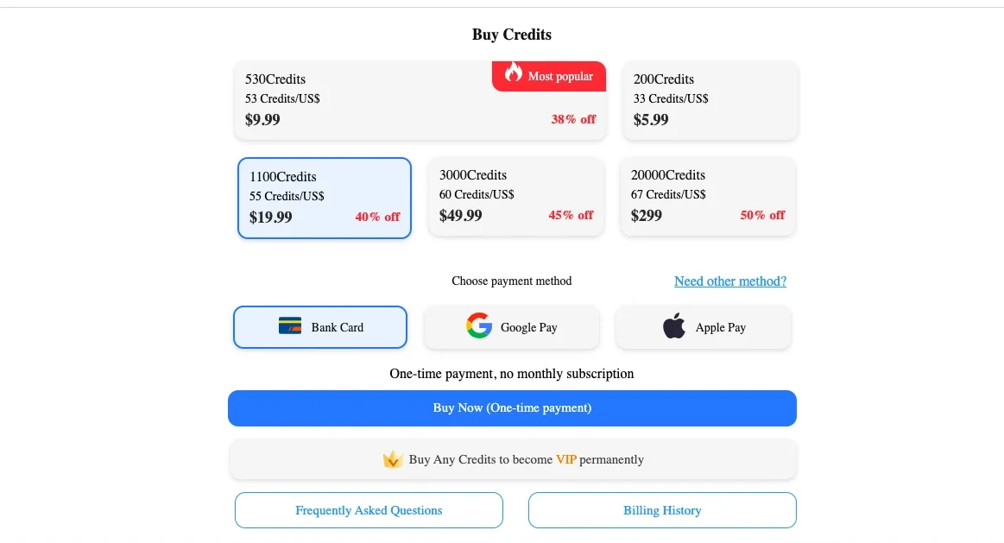Select the 20000Credits $299 plan
The width and height of the screenshot is (1004, 543).
(708, 197)
